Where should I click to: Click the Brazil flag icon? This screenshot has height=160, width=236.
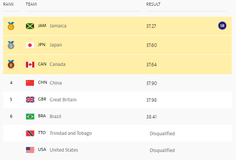tap(30, 117)
